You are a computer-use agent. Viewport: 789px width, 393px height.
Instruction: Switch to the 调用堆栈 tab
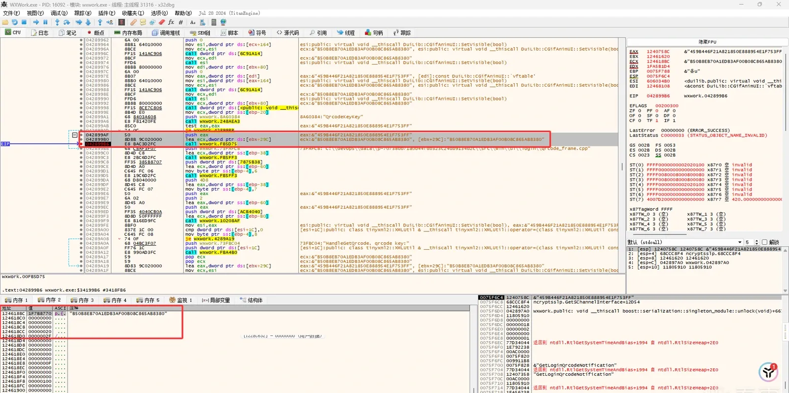point(166,33)
